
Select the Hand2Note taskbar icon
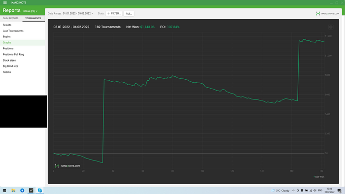[31, 191]
